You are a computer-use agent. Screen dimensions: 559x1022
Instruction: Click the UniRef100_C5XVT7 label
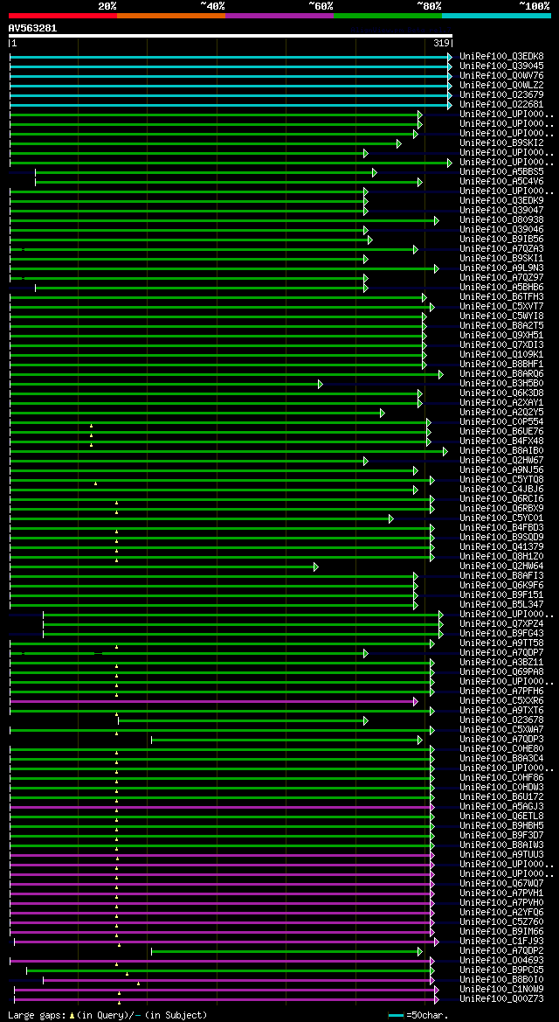pos(501,307)
